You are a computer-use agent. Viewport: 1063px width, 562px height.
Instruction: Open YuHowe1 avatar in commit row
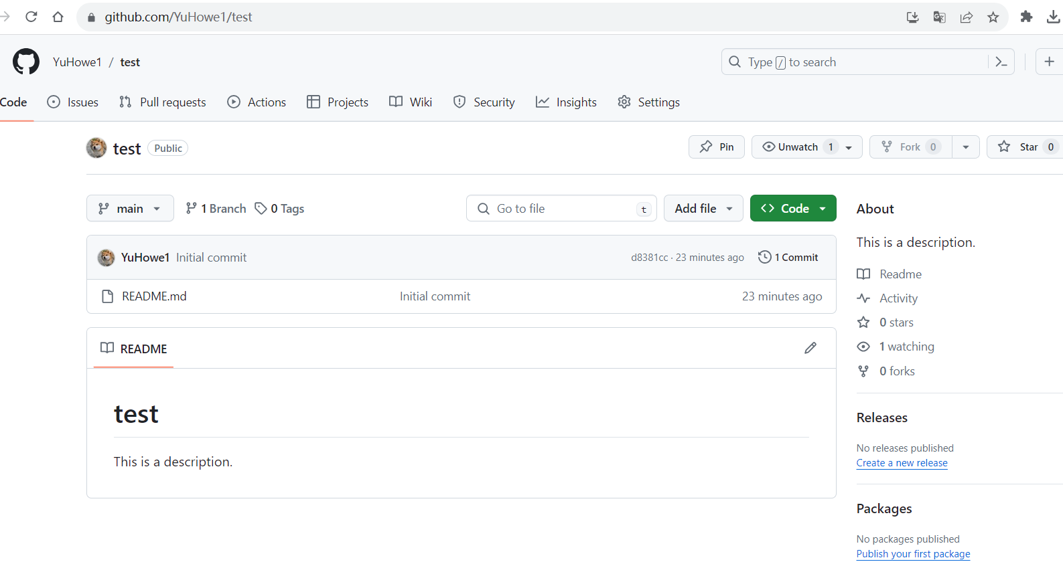pyautogui.click(x=106, y=258)
